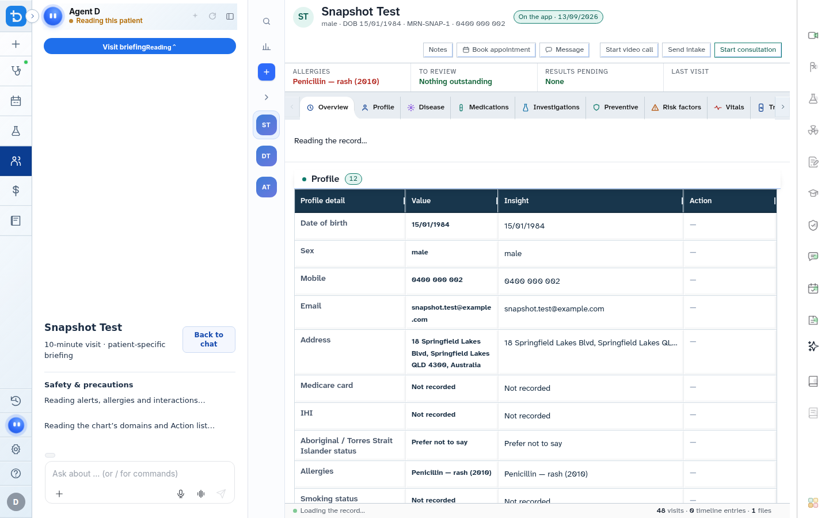The width and height of the screenshot is (829, 518).
Task: Expand the left navigation sidebar chevron
Action: (32, 16)
